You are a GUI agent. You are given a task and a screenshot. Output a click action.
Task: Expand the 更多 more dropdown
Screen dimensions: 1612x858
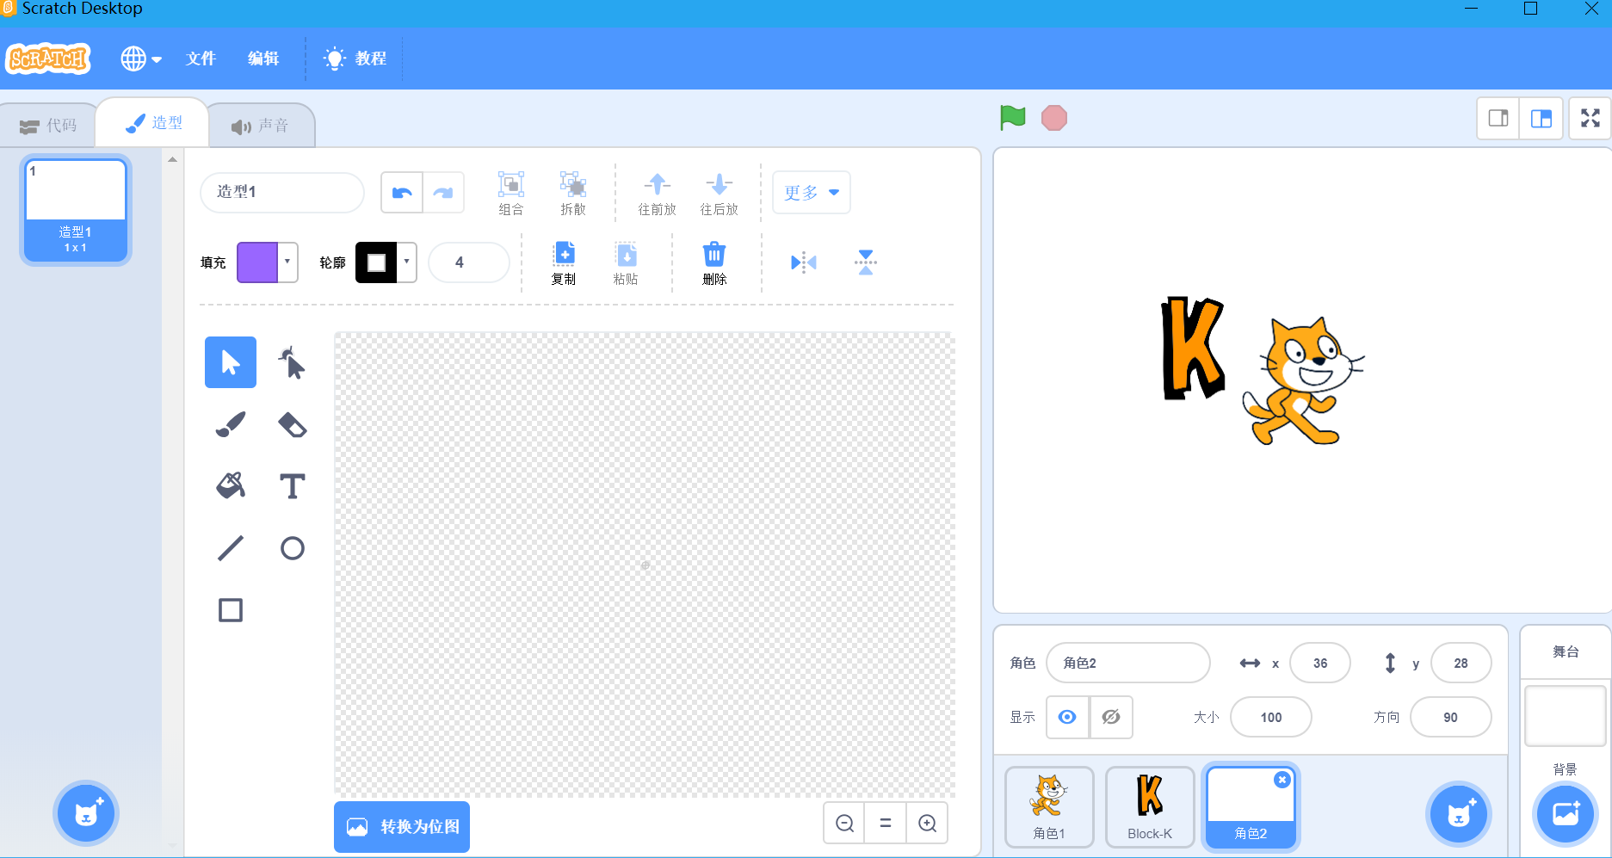(x=812, y=193)
